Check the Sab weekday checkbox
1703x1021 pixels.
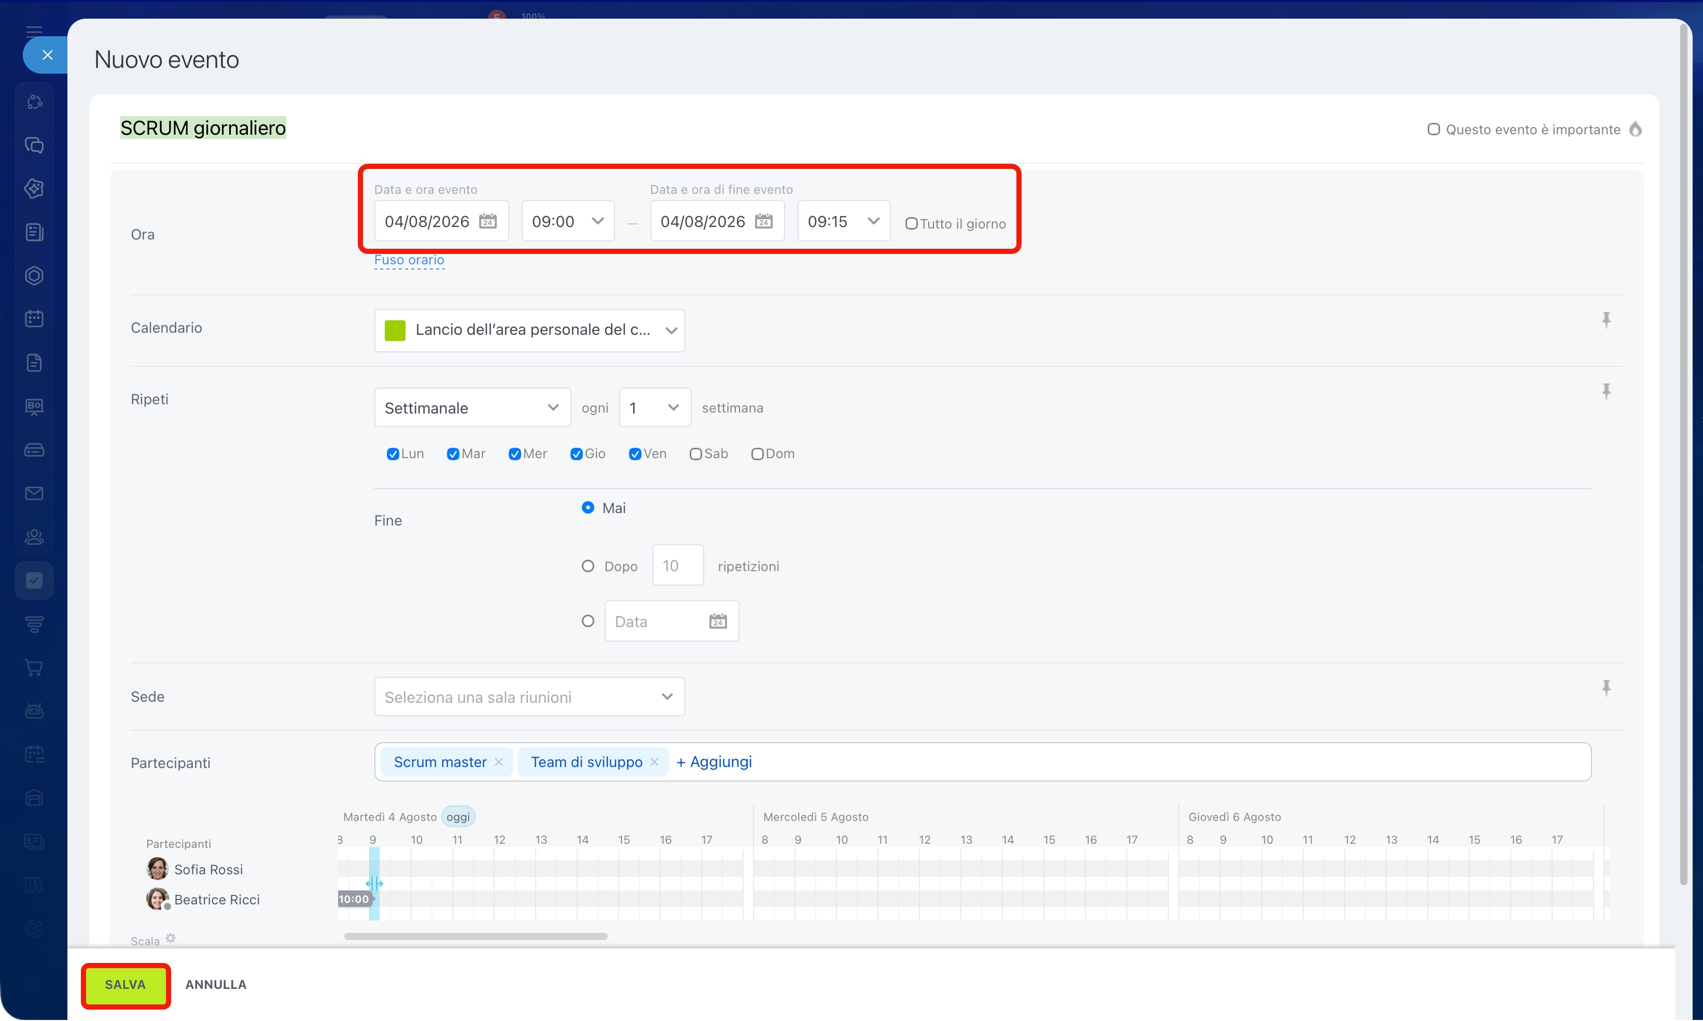696,454
